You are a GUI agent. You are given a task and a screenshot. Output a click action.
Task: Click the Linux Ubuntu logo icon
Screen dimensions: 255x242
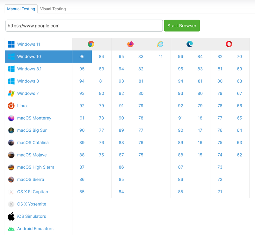pos(11,106)
